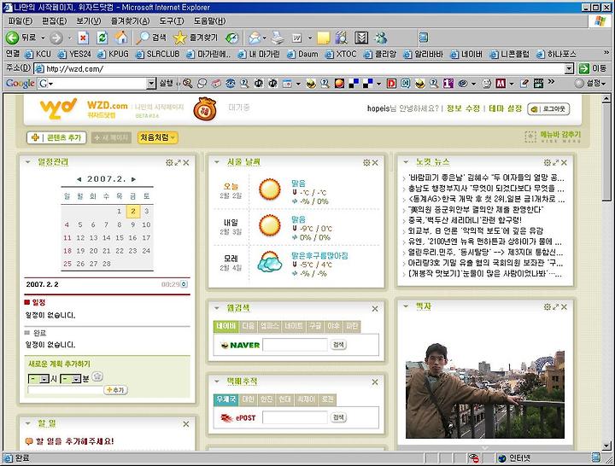Click the Google toolbar 설정 button
The height and width of the screenshot is (466, 615).
590,83
